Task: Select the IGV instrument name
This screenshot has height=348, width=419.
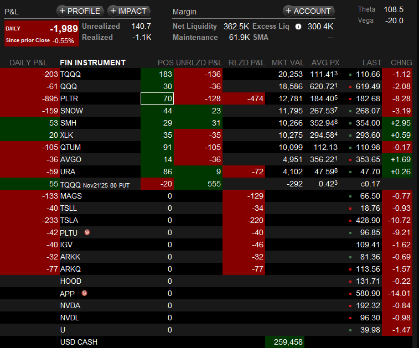Action: pos(66,245)
